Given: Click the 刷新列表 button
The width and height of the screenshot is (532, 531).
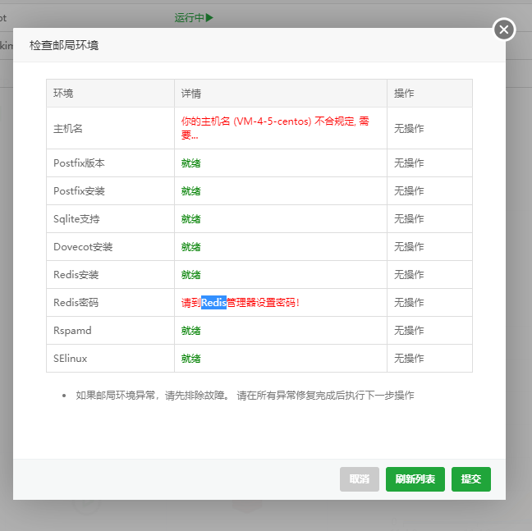Looking at the screenshot, I should 415,478.
